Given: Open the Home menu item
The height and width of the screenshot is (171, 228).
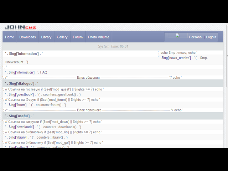Looking at the screenshot, I should click(x=10, y=37).
